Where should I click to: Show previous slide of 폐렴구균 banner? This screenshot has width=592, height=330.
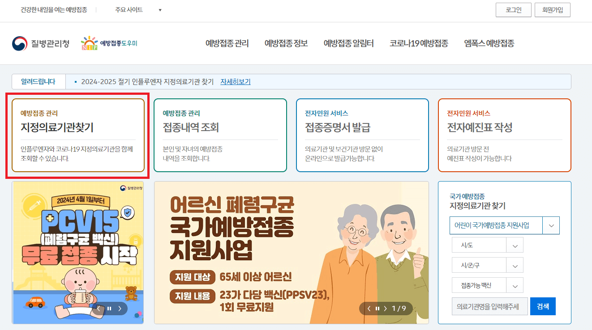[369, 308]
